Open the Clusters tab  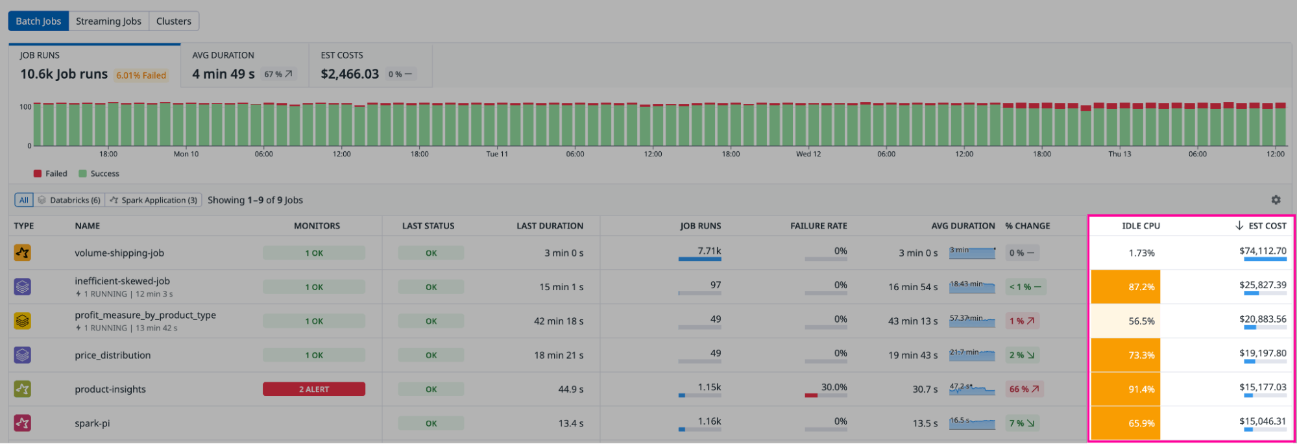pyautogui.click(x=174, y=21)
